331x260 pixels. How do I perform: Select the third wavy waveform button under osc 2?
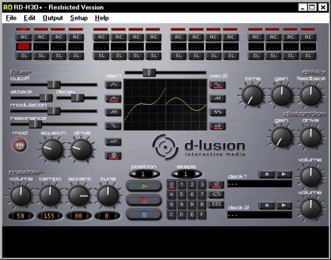click(x=217, y=112)
